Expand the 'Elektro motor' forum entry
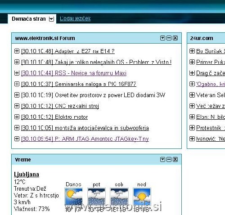This screenshot has width=225, height=215. [17, 117]
